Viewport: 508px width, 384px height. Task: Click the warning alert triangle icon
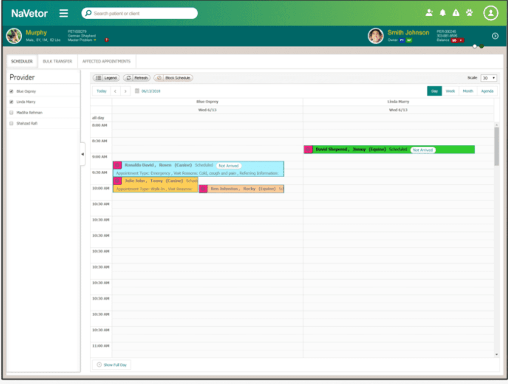(456, 13)
